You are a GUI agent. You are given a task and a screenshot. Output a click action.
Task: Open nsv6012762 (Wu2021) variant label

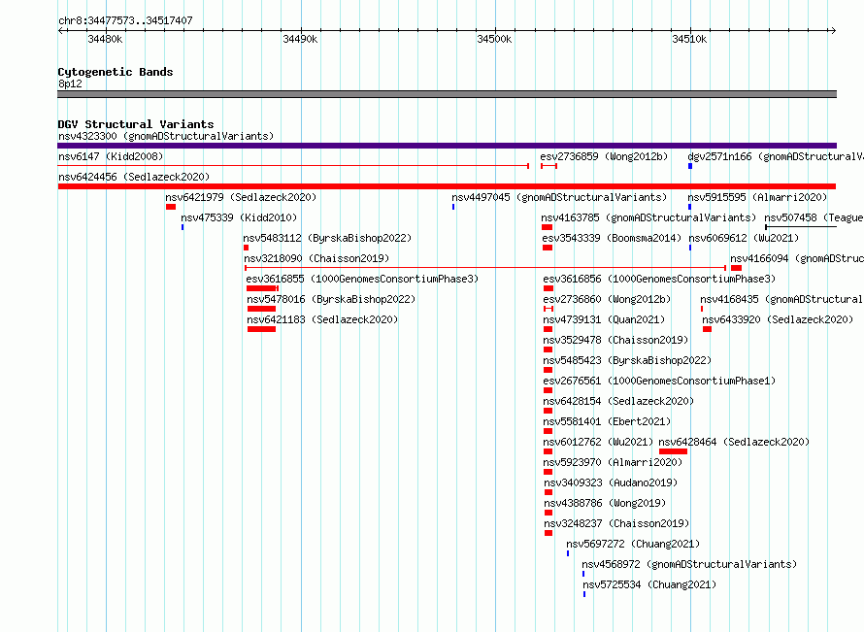click(598, 442)
